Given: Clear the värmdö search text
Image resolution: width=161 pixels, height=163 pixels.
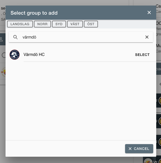Looking at the screenshot, I should point(147,37).
